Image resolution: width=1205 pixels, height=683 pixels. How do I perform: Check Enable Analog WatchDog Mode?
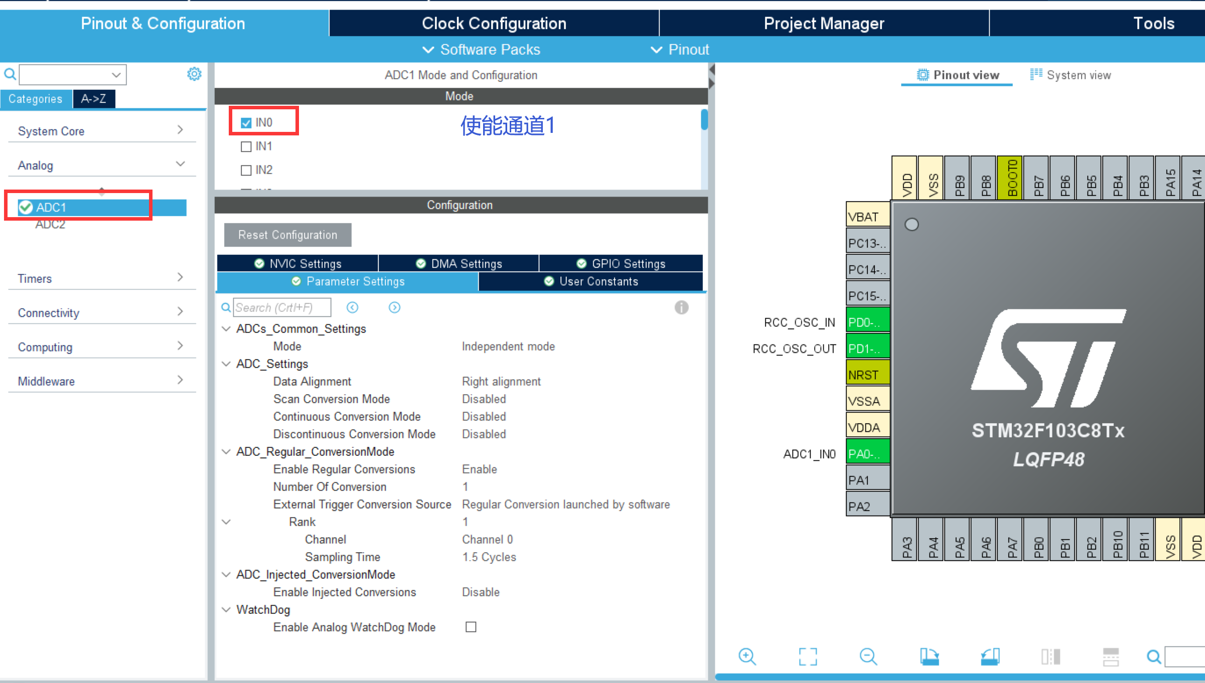point(471,627)
